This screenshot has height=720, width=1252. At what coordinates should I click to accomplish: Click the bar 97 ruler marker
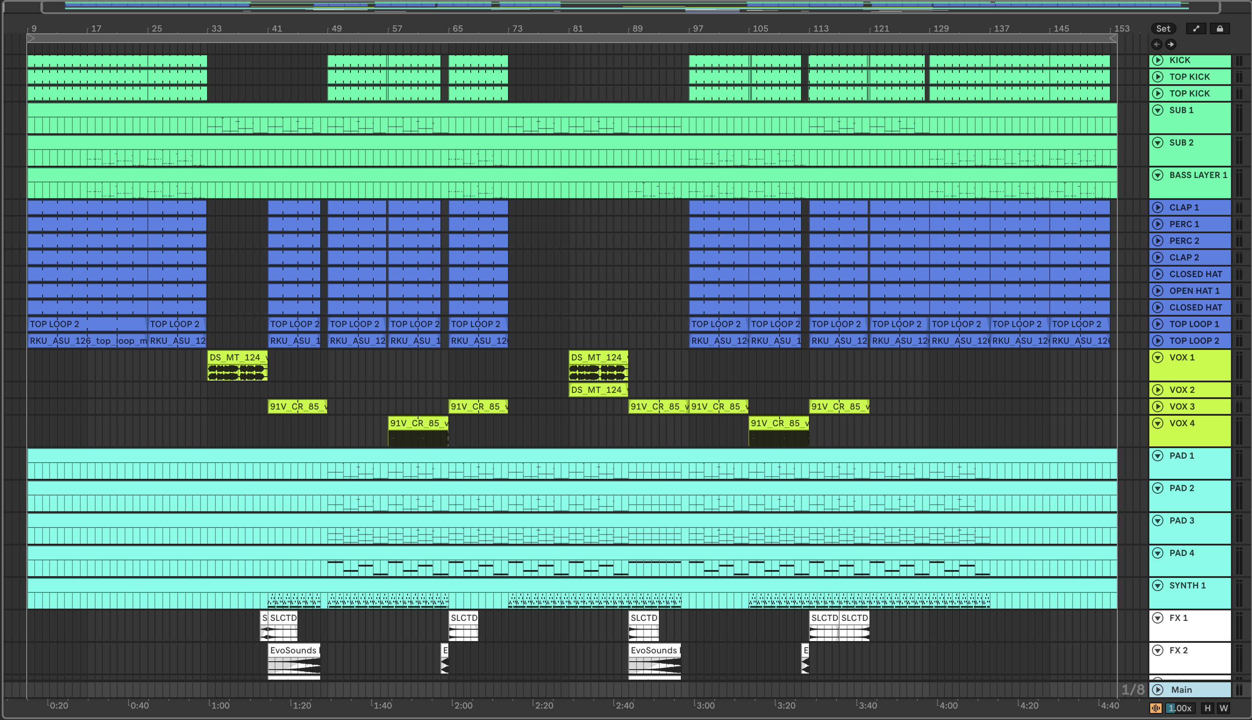pyautogui.click(x=698, y=29)
